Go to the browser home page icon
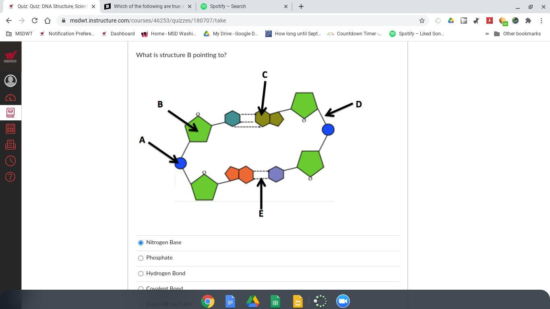This screenshot has width=550, height=309. tap(48, 21)
